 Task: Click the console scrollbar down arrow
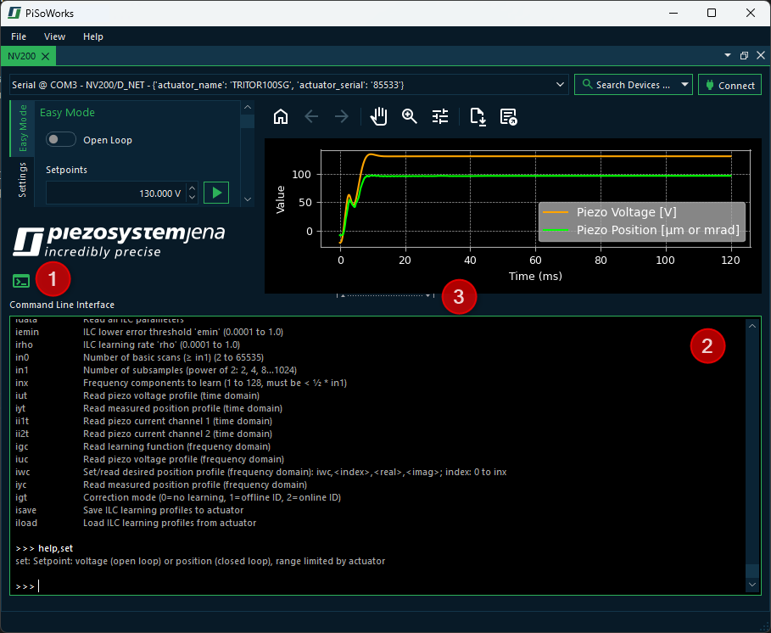pos(752,585)
